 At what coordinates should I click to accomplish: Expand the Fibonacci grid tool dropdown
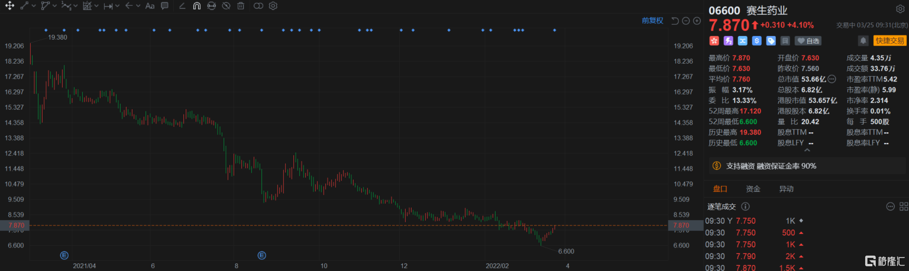click(x=97, y=6)
